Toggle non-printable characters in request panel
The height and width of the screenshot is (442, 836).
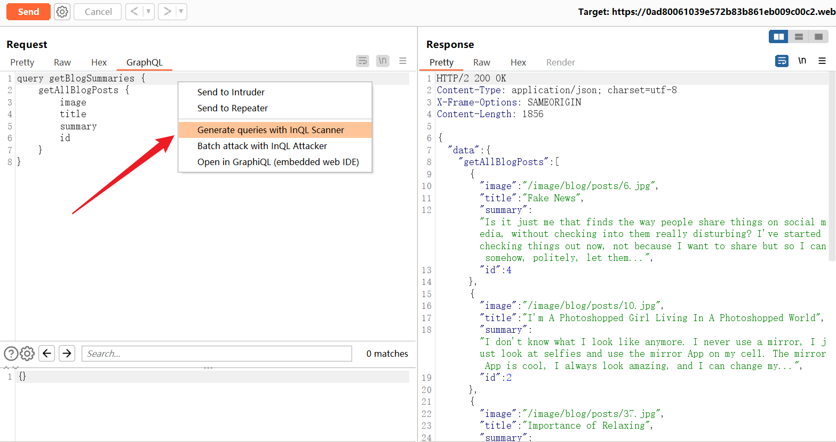[x=383, y=61]
